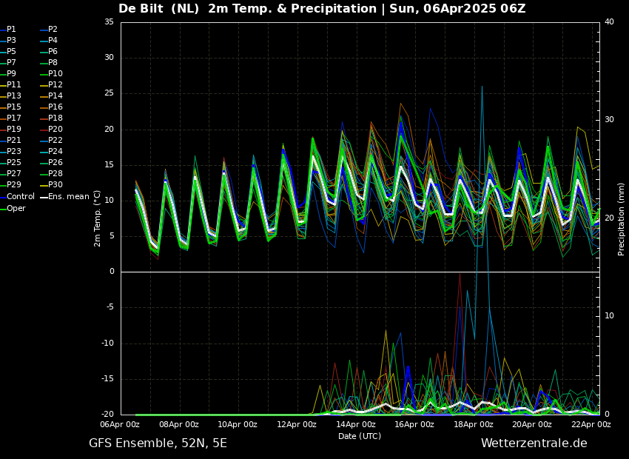This screenshot has width=629, height=459.
Task: Click the Oper legend entry
Action: pos(16,208)
